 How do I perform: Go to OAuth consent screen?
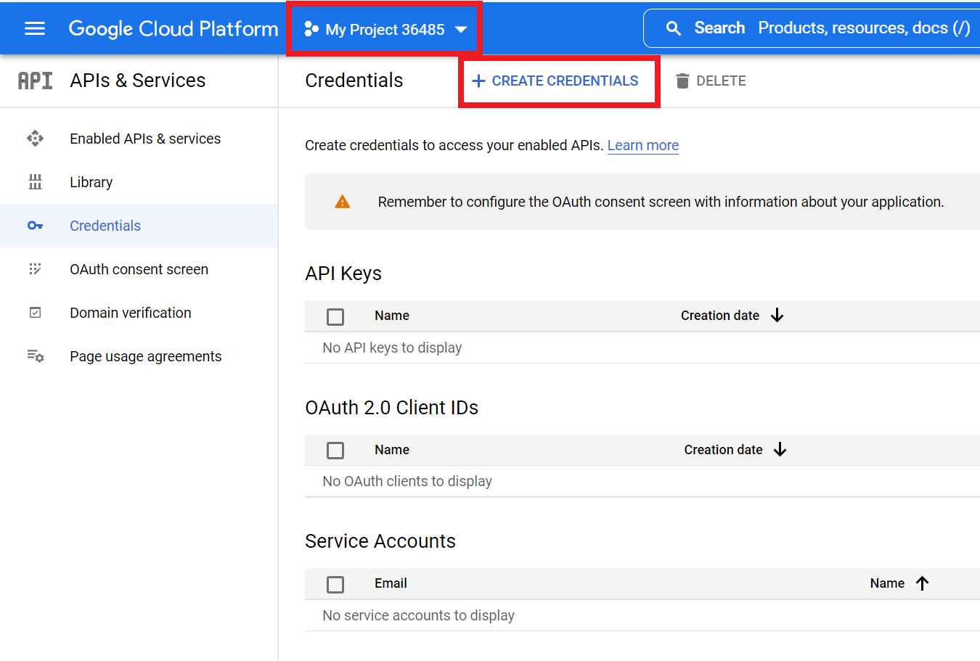click(139, 269)
